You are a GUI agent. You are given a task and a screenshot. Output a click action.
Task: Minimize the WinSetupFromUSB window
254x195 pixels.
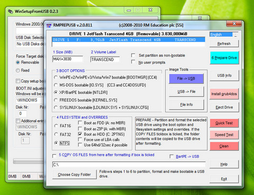point(129,10)
